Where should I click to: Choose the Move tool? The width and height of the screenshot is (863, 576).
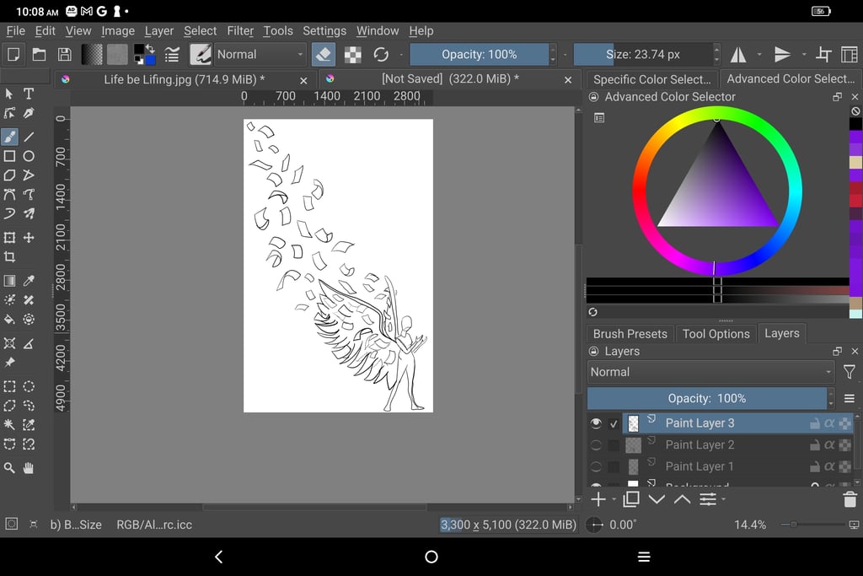[29, 238]
